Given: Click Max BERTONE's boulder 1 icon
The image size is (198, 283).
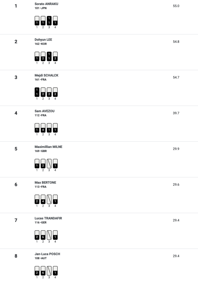Looking at the screenshot, I should tap(37, 199).
